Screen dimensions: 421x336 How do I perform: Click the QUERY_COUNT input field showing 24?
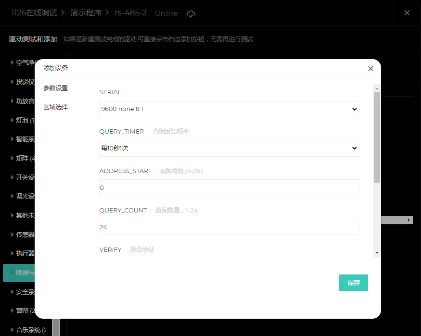pos(229,227)
